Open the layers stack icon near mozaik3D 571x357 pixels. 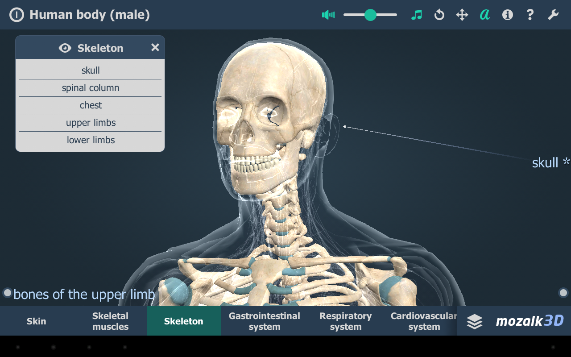pos(475,321)
